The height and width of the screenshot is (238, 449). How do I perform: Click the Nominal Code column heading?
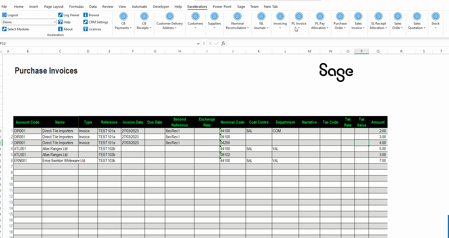tap(232, 122)
